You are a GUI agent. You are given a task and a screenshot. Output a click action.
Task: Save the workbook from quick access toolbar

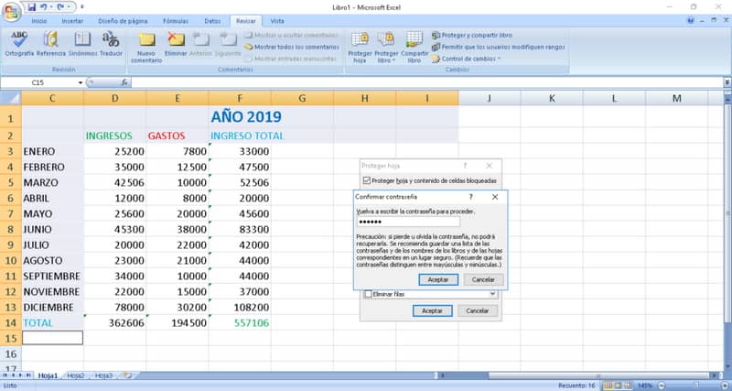point(32,7)
